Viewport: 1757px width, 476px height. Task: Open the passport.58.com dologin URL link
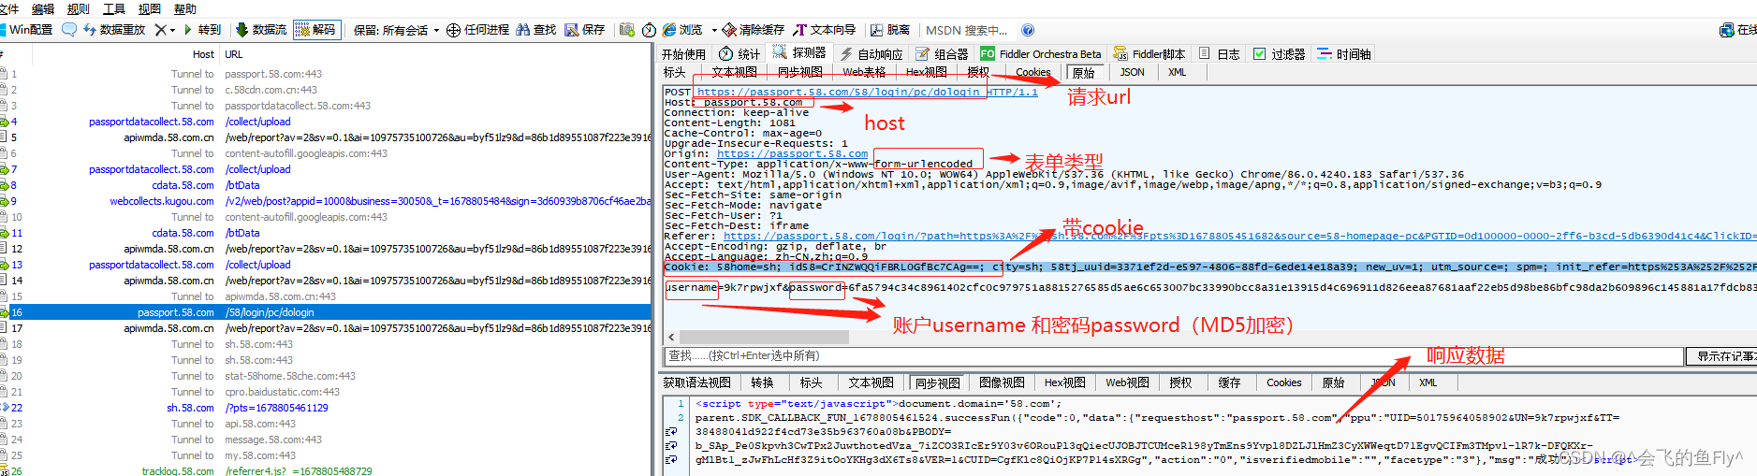coord(839,92)
